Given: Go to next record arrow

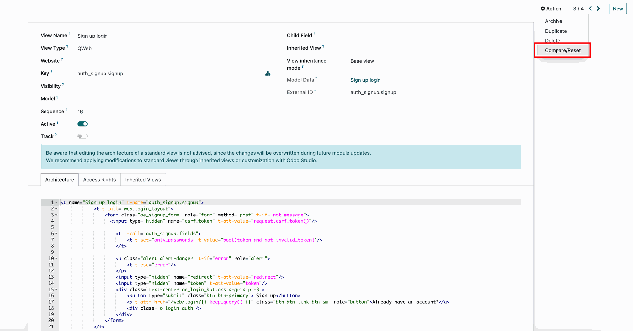Looking at the screenshot, I should pos(598,9).
